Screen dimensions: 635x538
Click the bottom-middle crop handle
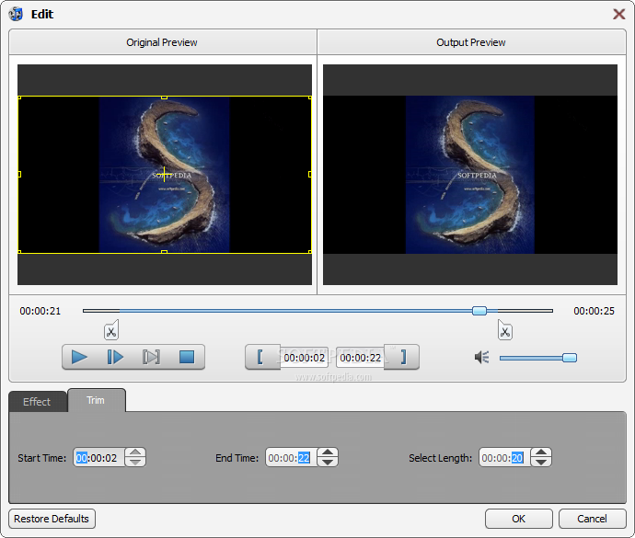point(164,252)
